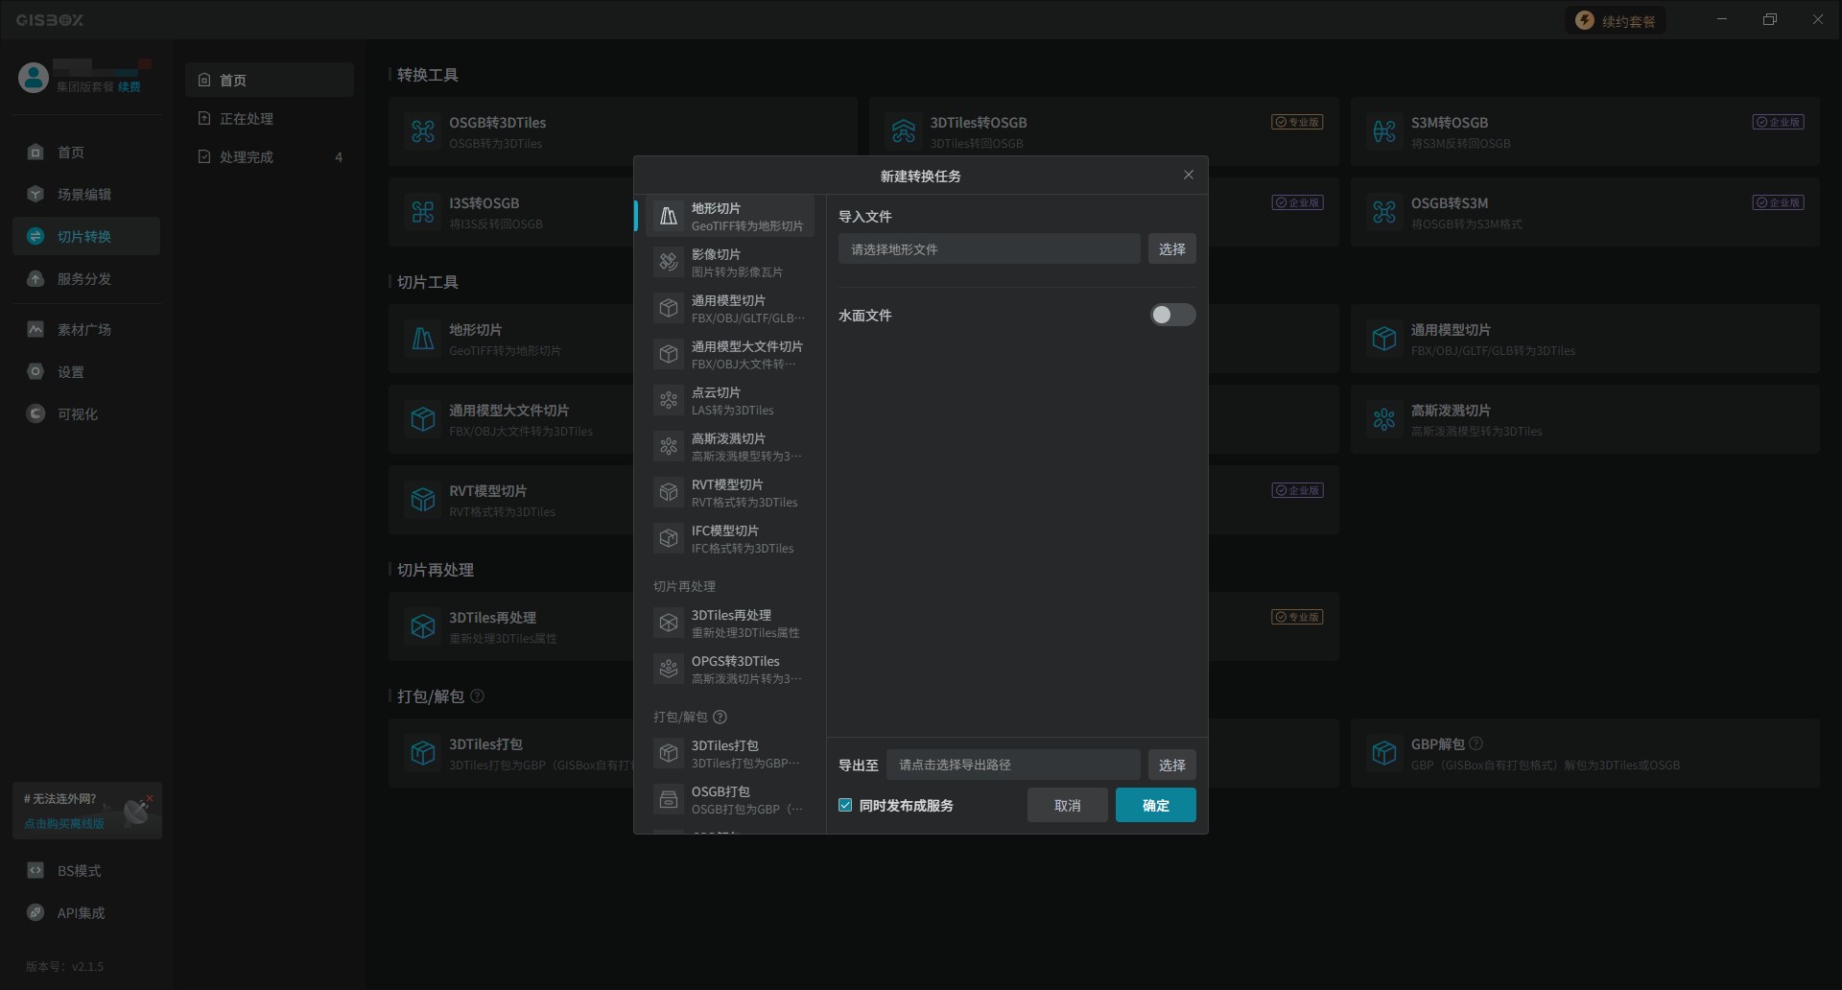Select the 影像切片 icon in task list
Screen dimensions: 1842x990
tap(669, 262)
